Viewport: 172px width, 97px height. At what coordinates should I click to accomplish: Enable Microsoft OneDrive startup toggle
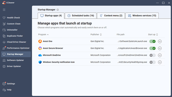153,55
